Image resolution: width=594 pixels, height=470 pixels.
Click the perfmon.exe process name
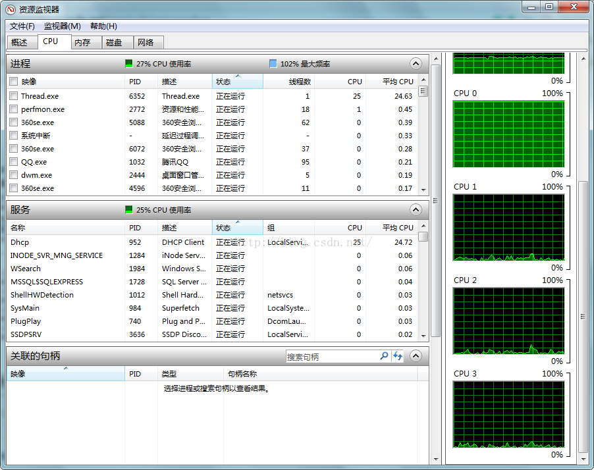click(43, 109)
